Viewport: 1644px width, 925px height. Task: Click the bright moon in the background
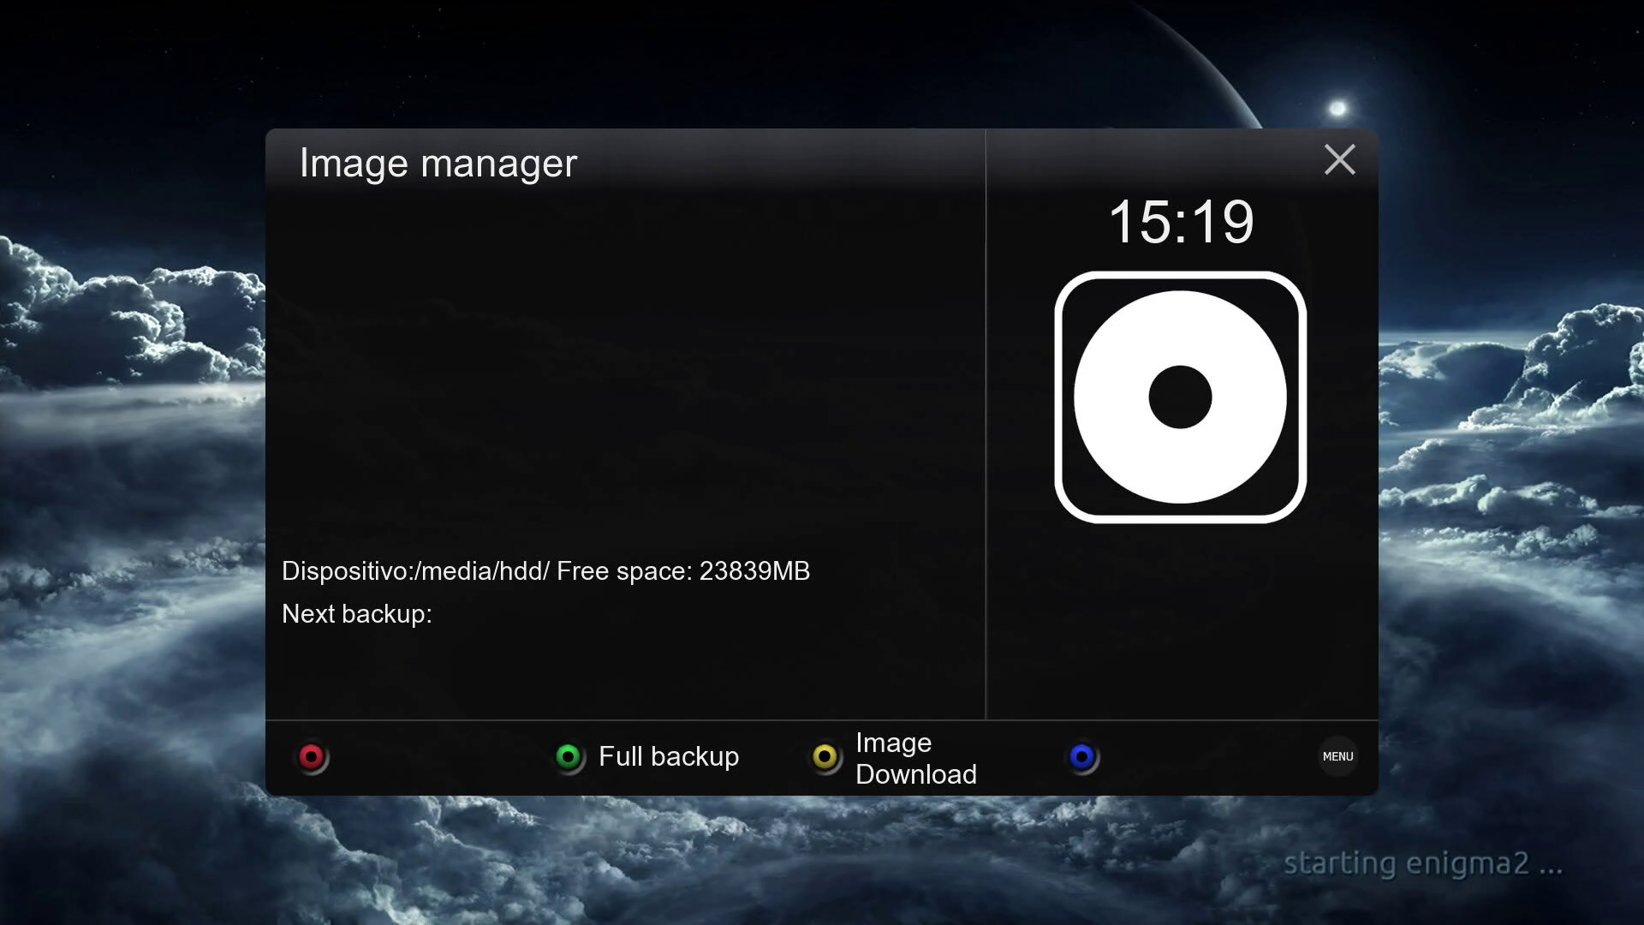coord(1337,108)
